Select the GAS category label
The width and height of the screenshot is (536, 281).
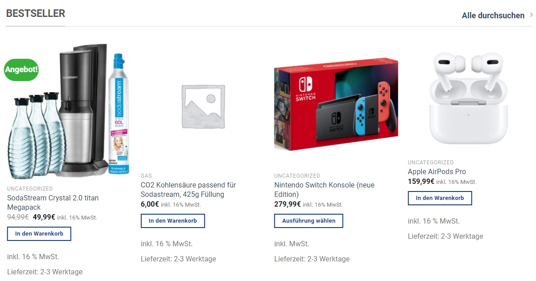[x=146, y=176]
